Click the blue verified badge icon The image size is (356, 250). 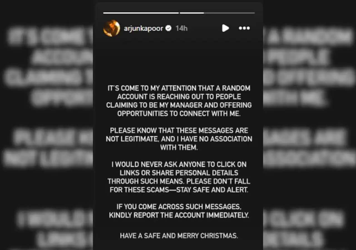tap(169, 28)
